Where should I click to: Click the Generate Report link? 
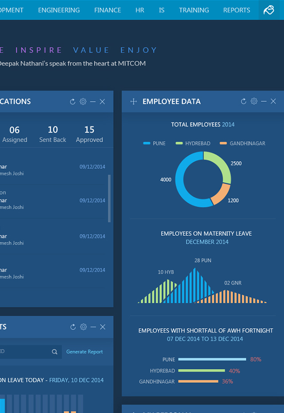[x=84, y=352]
